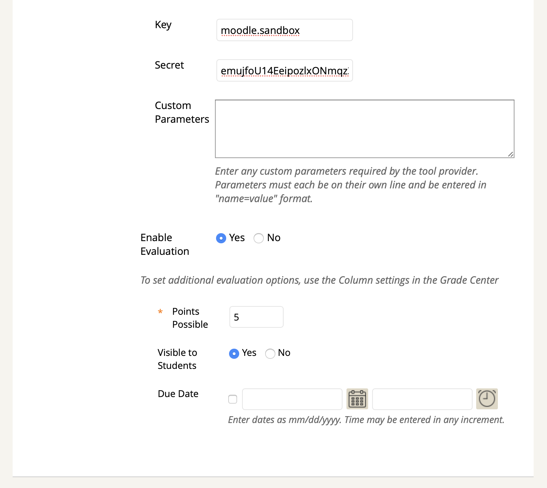Click the Key label
This screenshot has height=488, width=547.
[163, 25]
